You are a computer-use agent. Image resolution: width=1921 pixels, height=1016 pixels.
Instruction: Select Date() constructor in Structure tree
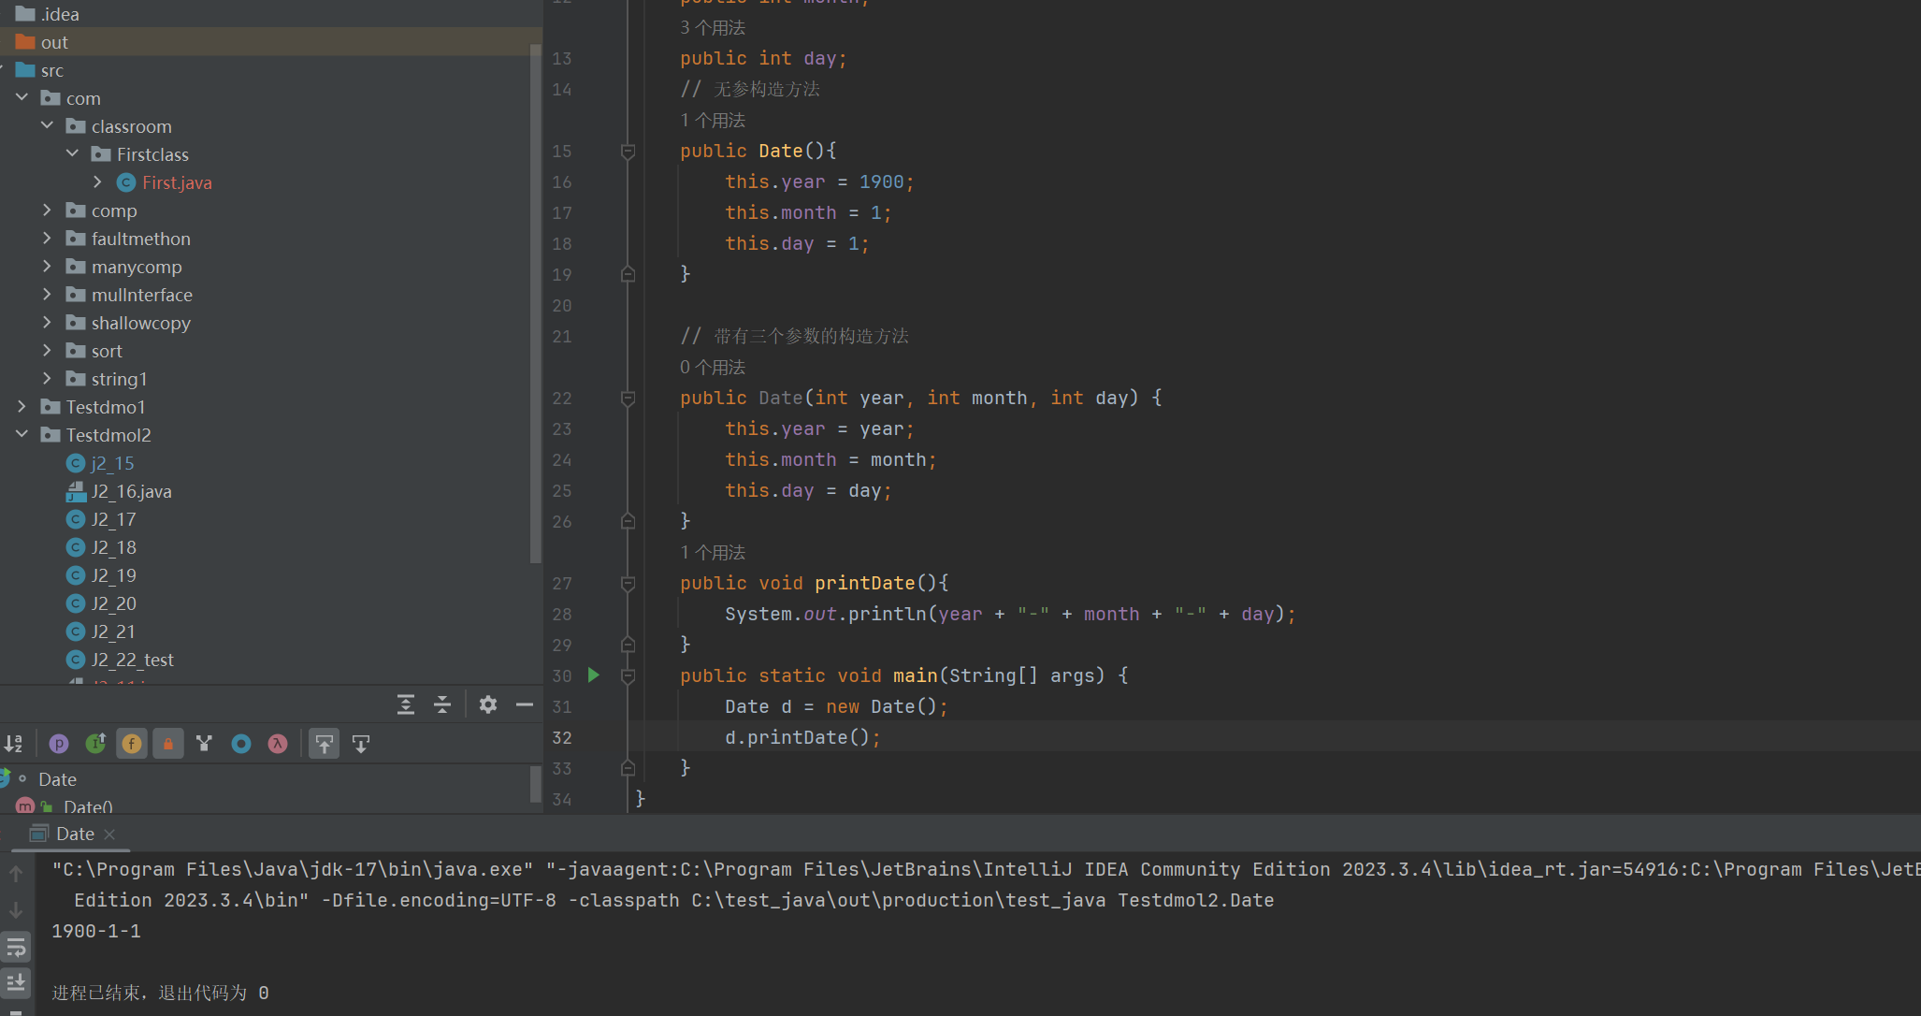click(88, 806)
